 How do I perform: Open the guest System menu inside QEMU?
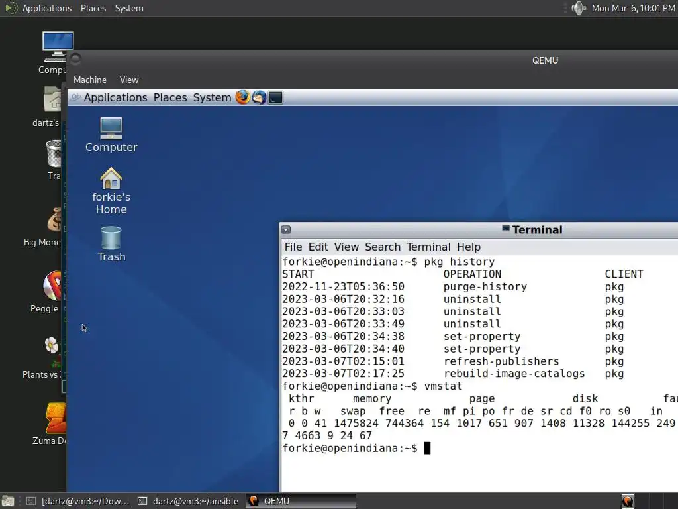[x=212, y=98]
